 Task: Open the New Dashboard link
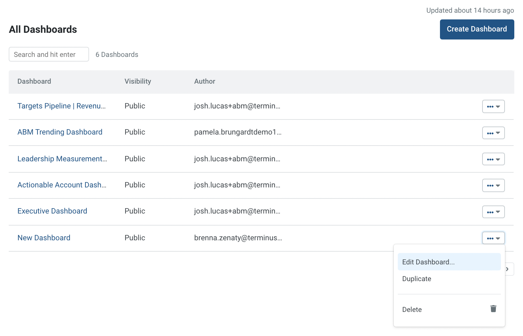pyautogui.click(x=44, y=238)
